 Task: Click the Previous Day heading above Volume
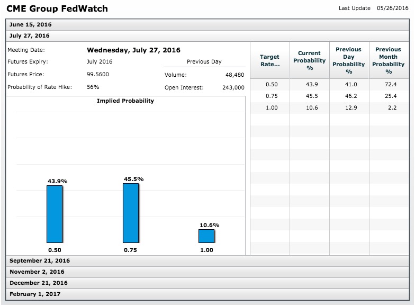204,61
